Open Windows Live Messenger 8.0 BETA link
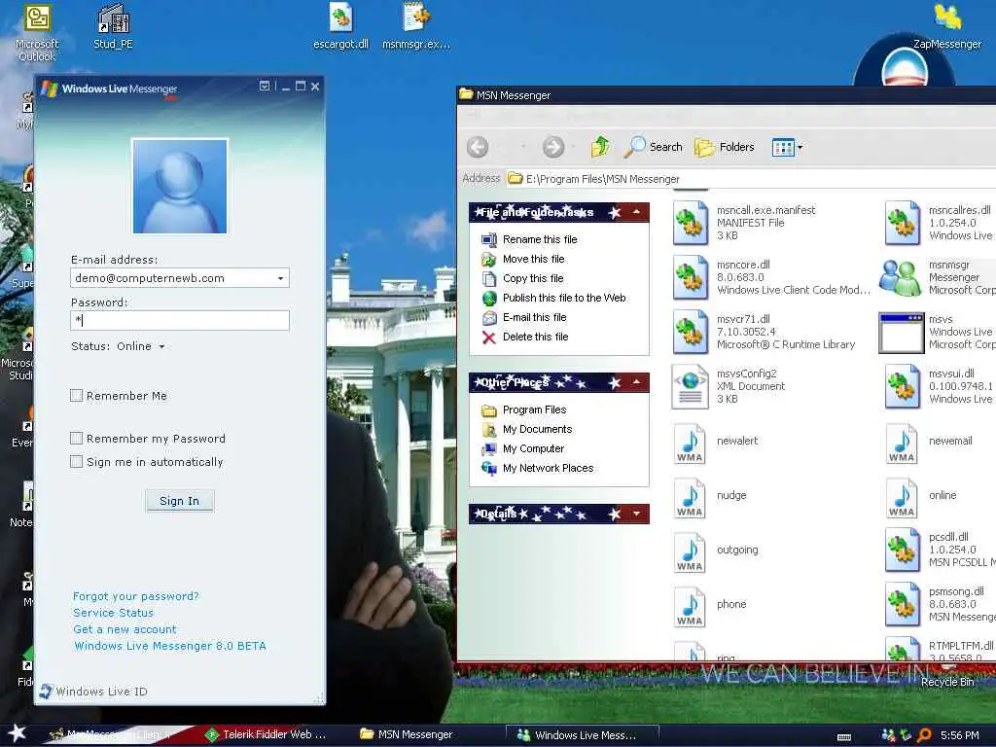Screen dimensions: 996x747 coord(169,646)
